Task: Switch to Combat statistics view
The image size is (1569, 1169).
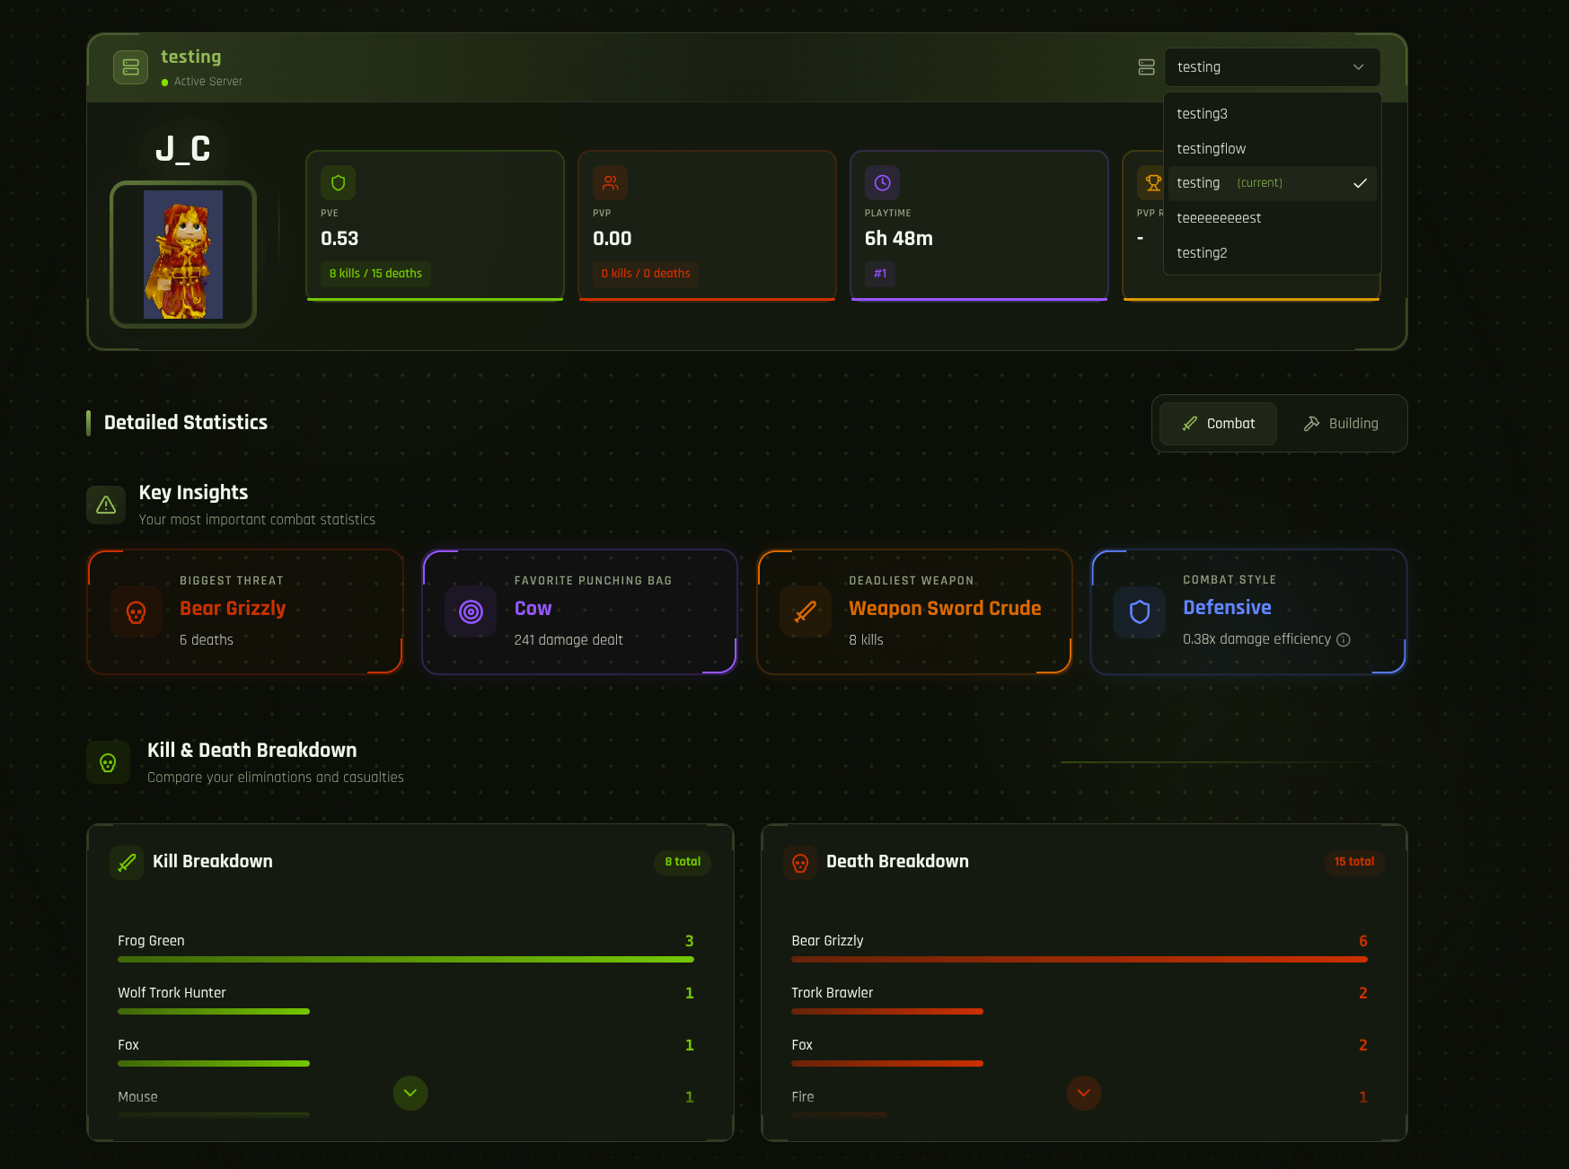Action: tap(1218, 424)
